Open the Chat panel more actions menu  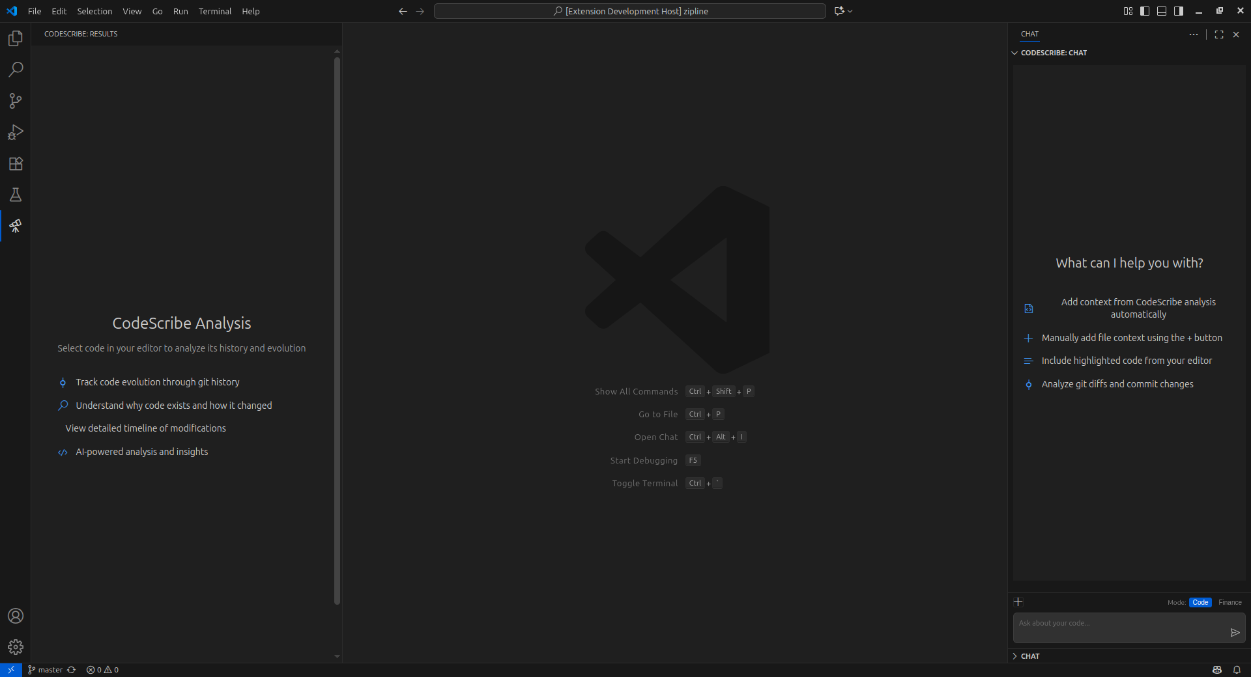point(1194,35)
